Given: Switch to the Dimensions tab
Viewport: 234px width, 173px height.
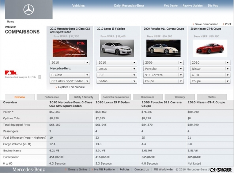Looking at the screenshot, I should tap(148, 97).
